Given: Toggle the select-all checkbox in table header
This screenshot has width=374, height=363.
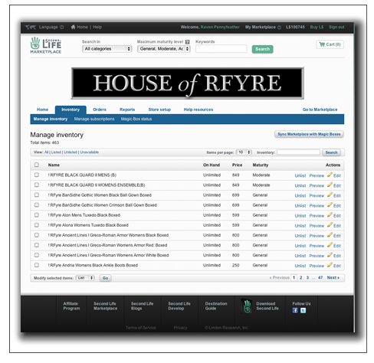Looking at the screenshot, I should click(37, 165).
